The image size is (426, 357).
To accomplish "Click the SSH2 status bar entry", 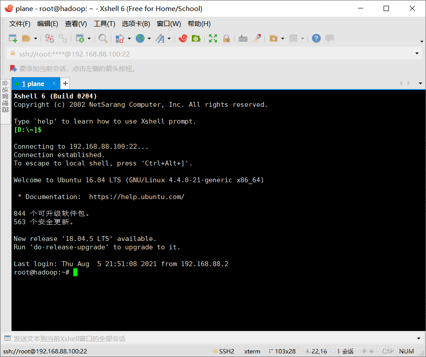I will click(x=224, y=351).
